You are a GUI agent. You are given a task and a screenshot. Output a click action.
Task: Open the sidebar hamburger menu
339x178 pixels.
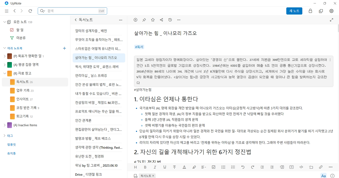[x=7, y=11]
